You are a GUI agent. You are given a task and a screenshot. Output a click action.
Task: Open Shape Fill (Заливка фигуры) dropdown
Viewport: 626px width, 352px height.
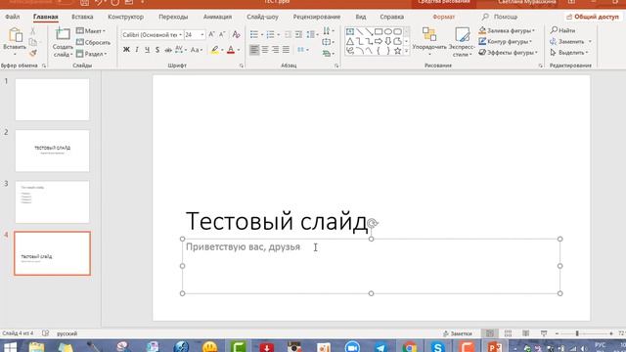(507, 30)
